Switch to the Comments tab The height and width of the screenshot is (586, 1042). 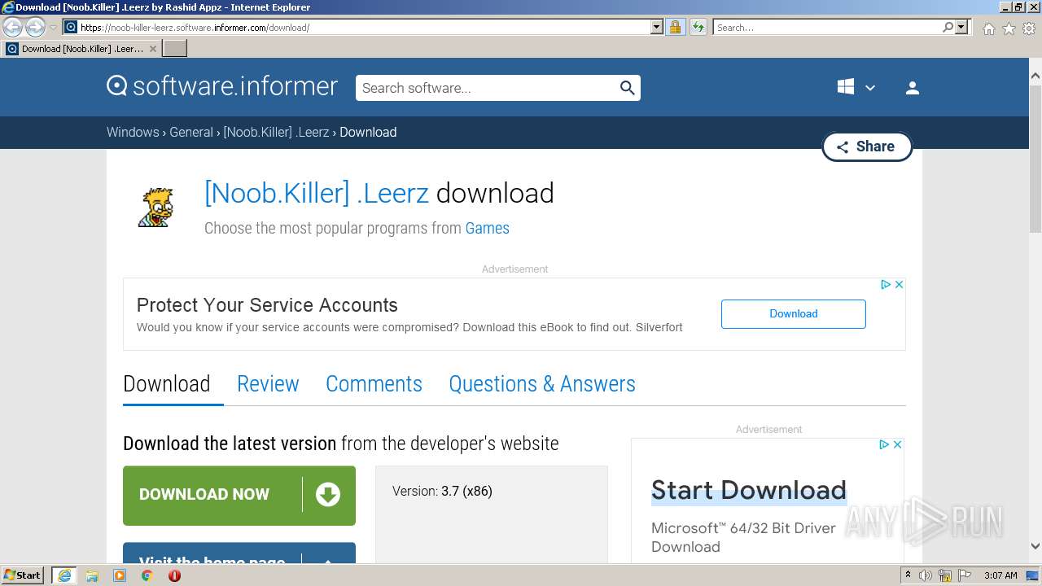[374, 384]
